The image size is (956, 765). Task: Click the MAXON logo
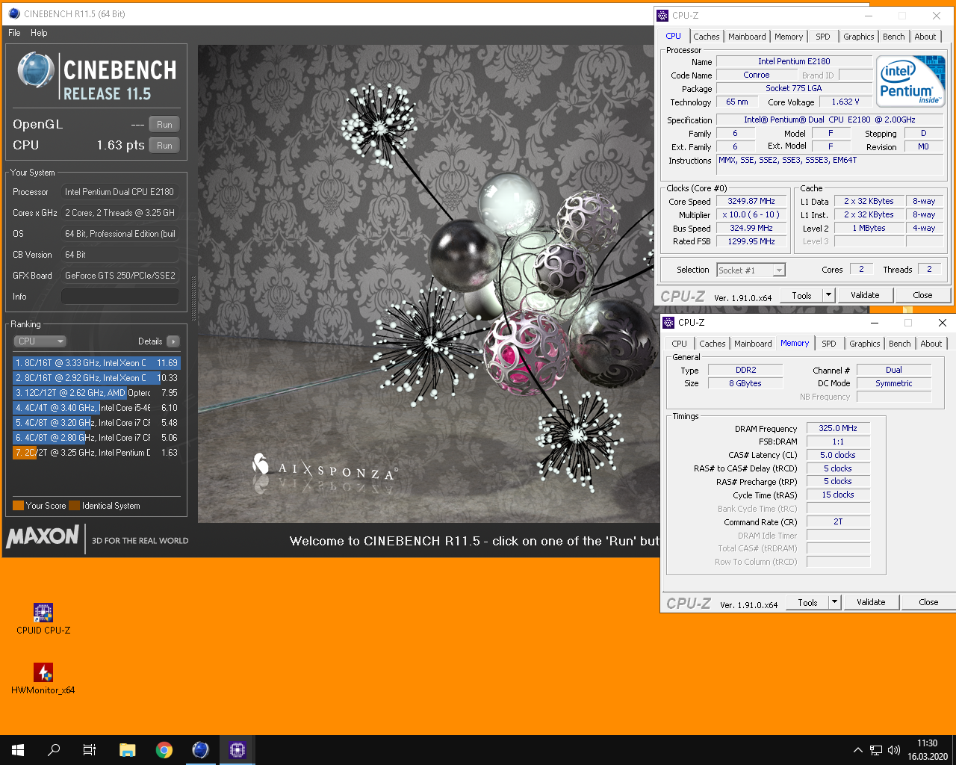[x=43, y=536]
